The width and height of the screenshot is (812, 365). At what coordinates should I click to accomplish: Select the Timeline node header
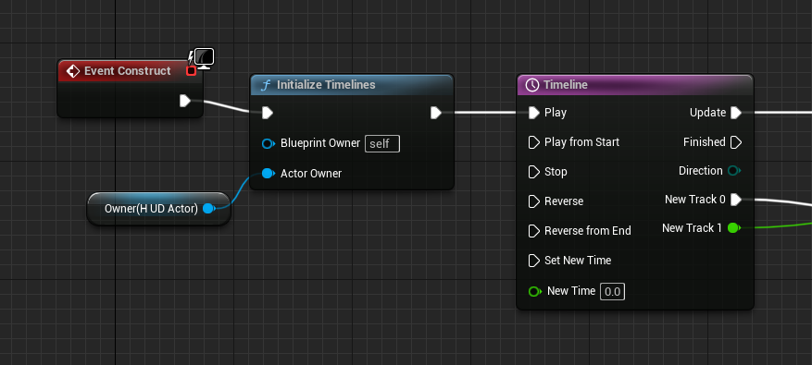click(635, 85)
